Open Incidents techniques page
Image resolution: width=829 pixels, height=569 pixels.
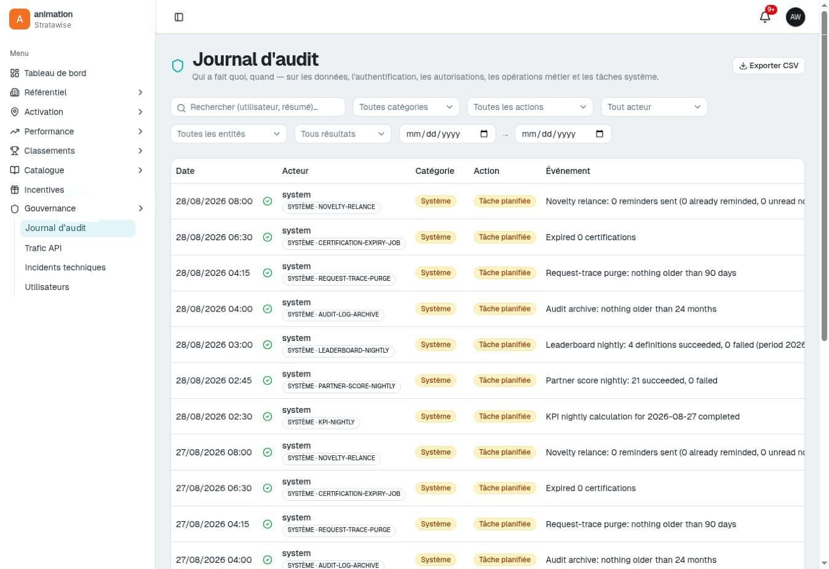coord(65,267)
